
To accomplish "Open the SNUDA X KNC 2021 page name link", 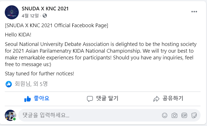I will pos(45,9).
